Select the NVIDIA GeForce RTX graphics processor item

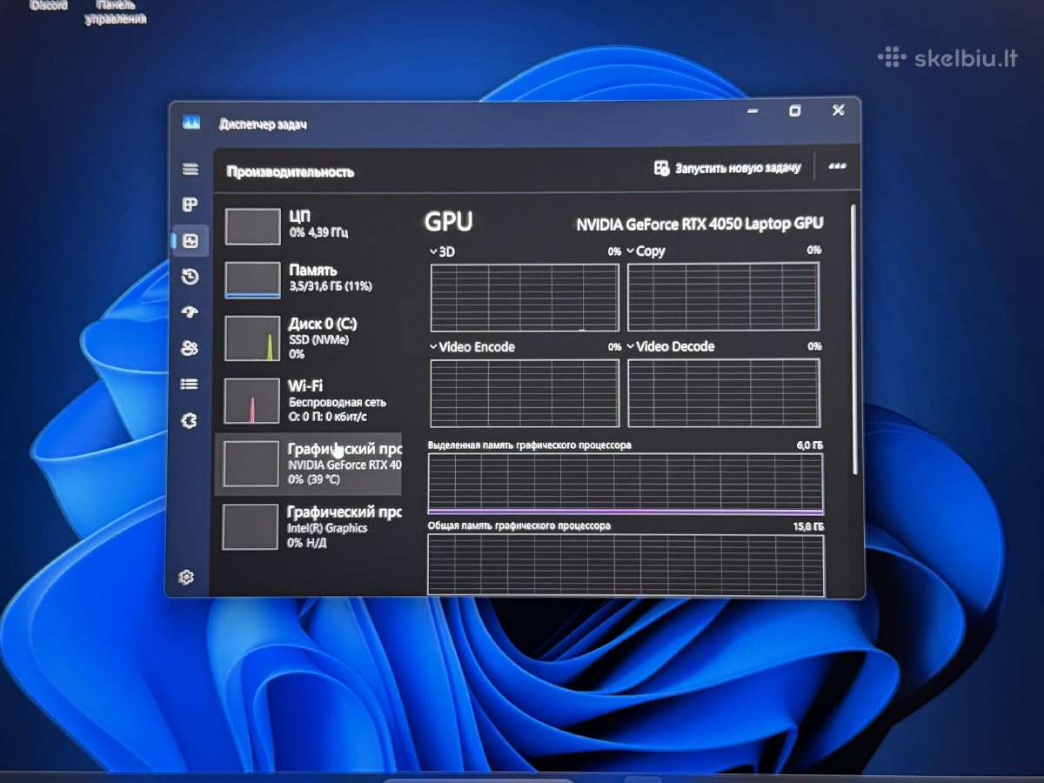pos(309,464)
